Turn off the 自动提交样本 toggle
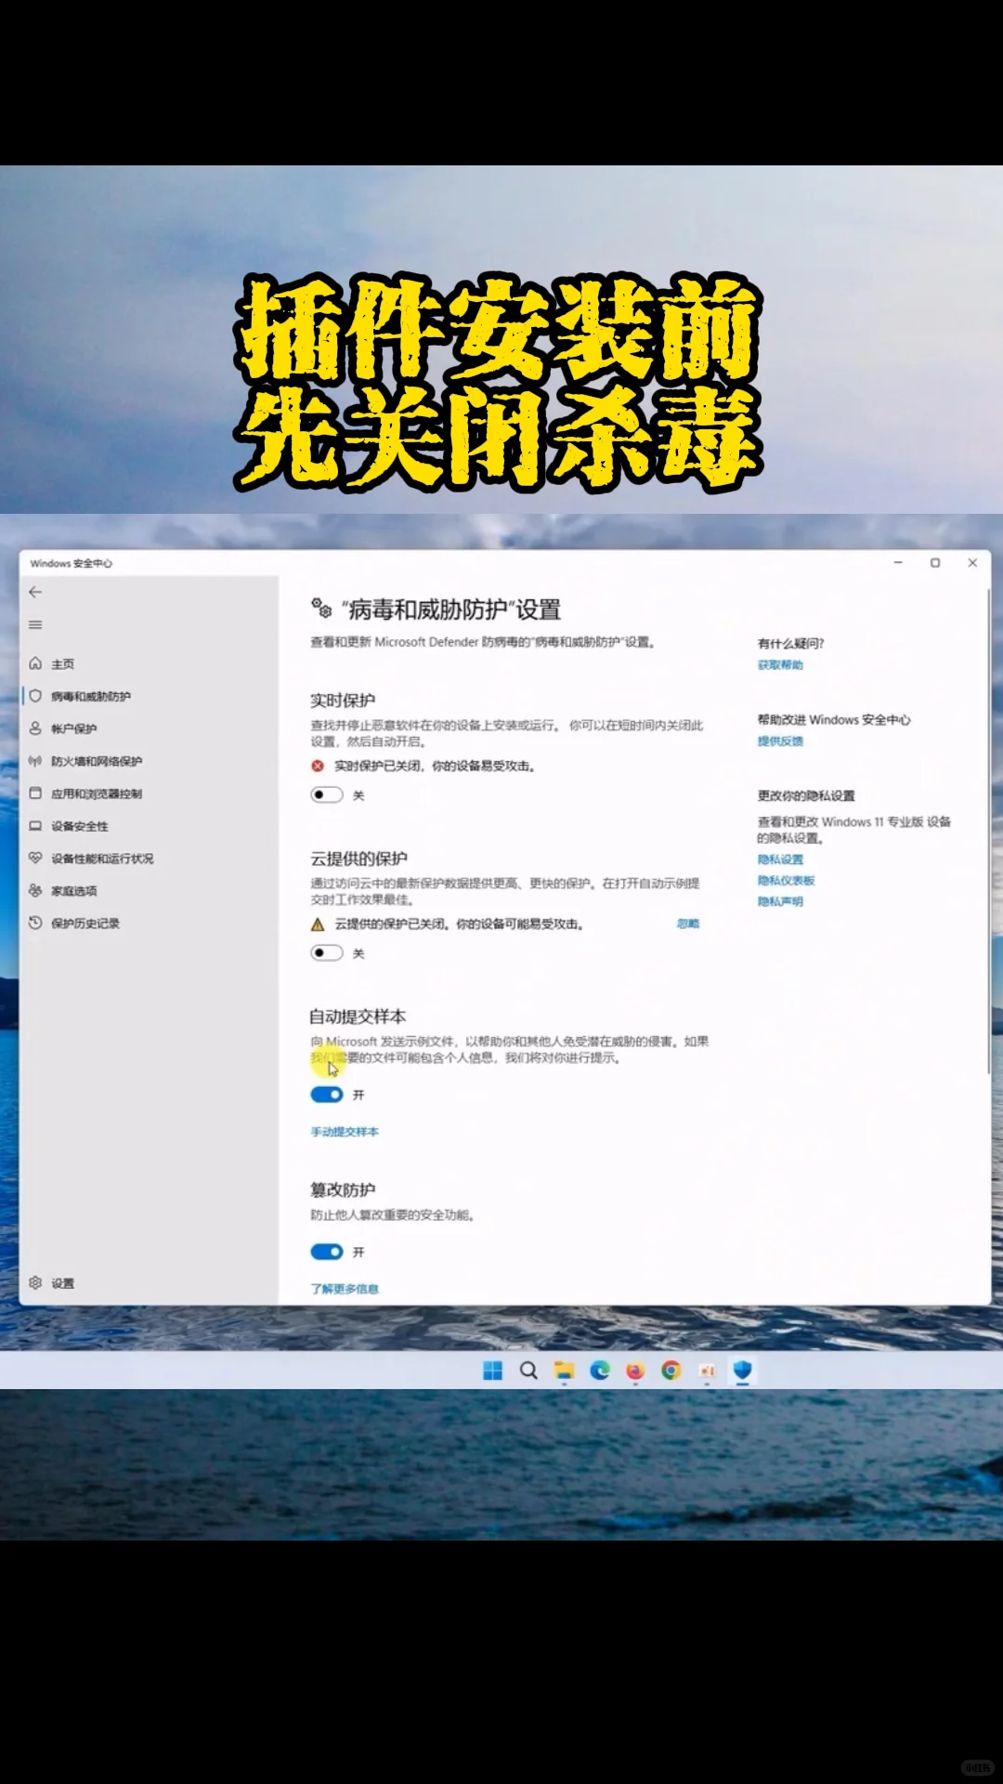The width and height of the screenshot is (1003, 1784). pyautogui.click(x=327, y=1095)
